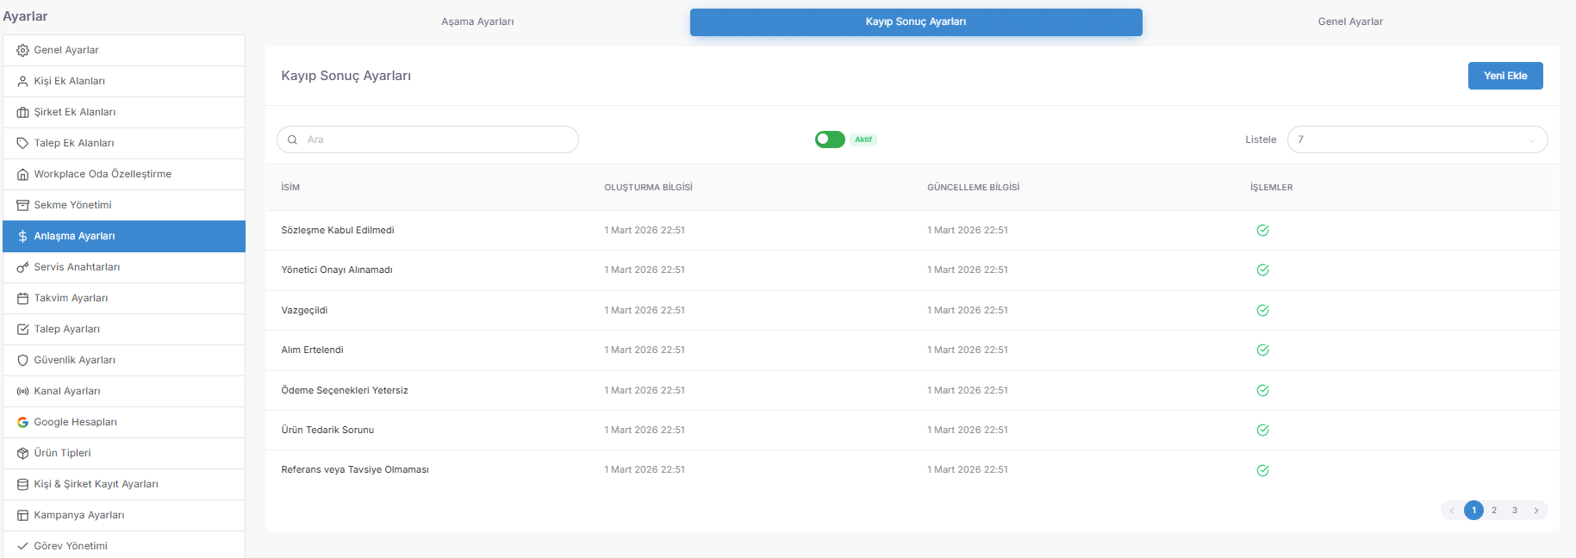Image resolution: width=1576 pixels, height=558 pixels.
Task: Open Google Hesapları via Google logo icon
Action: (x=22, y=422)
